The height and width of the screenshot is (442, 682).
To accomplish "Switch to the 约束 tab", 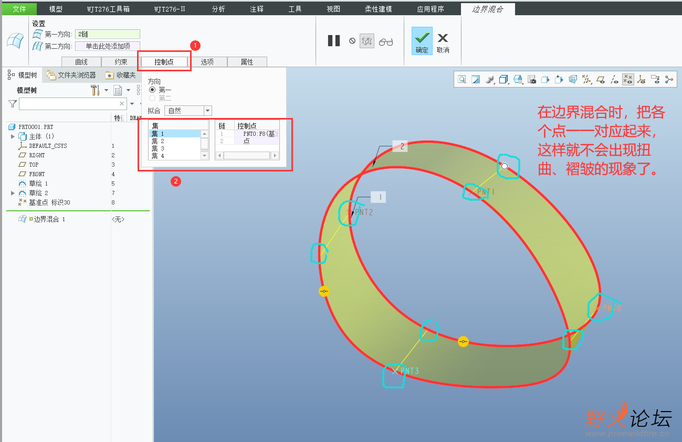I will click(121, 62).
